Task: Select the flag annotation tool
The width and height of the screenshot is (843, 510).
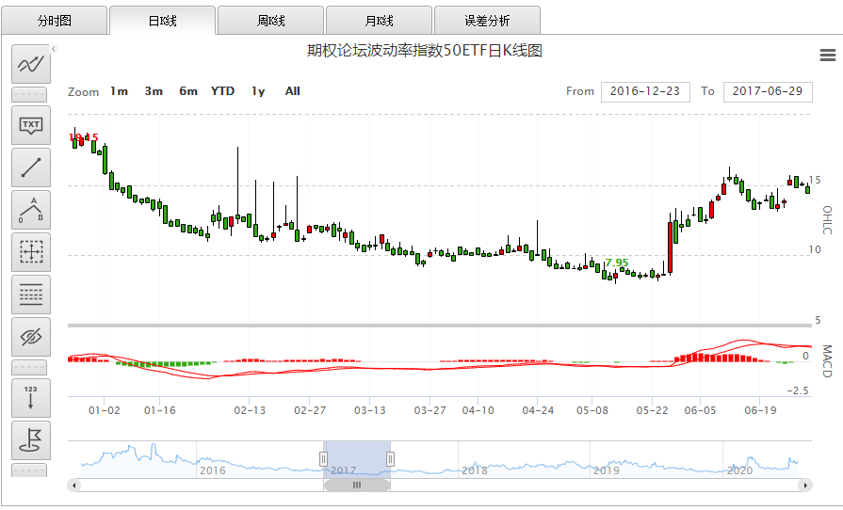Action: [x=32, y=440]
